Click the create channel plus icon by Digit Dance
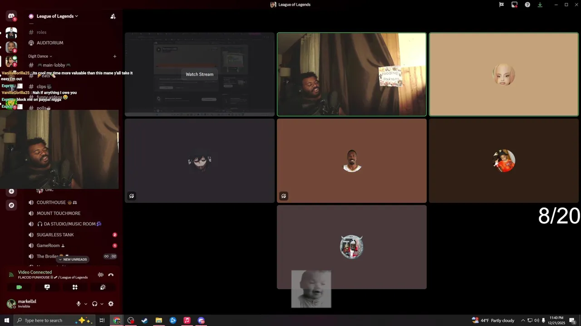Image resolution: width=581 pixels, height=326 pixels. click(115, 56)
